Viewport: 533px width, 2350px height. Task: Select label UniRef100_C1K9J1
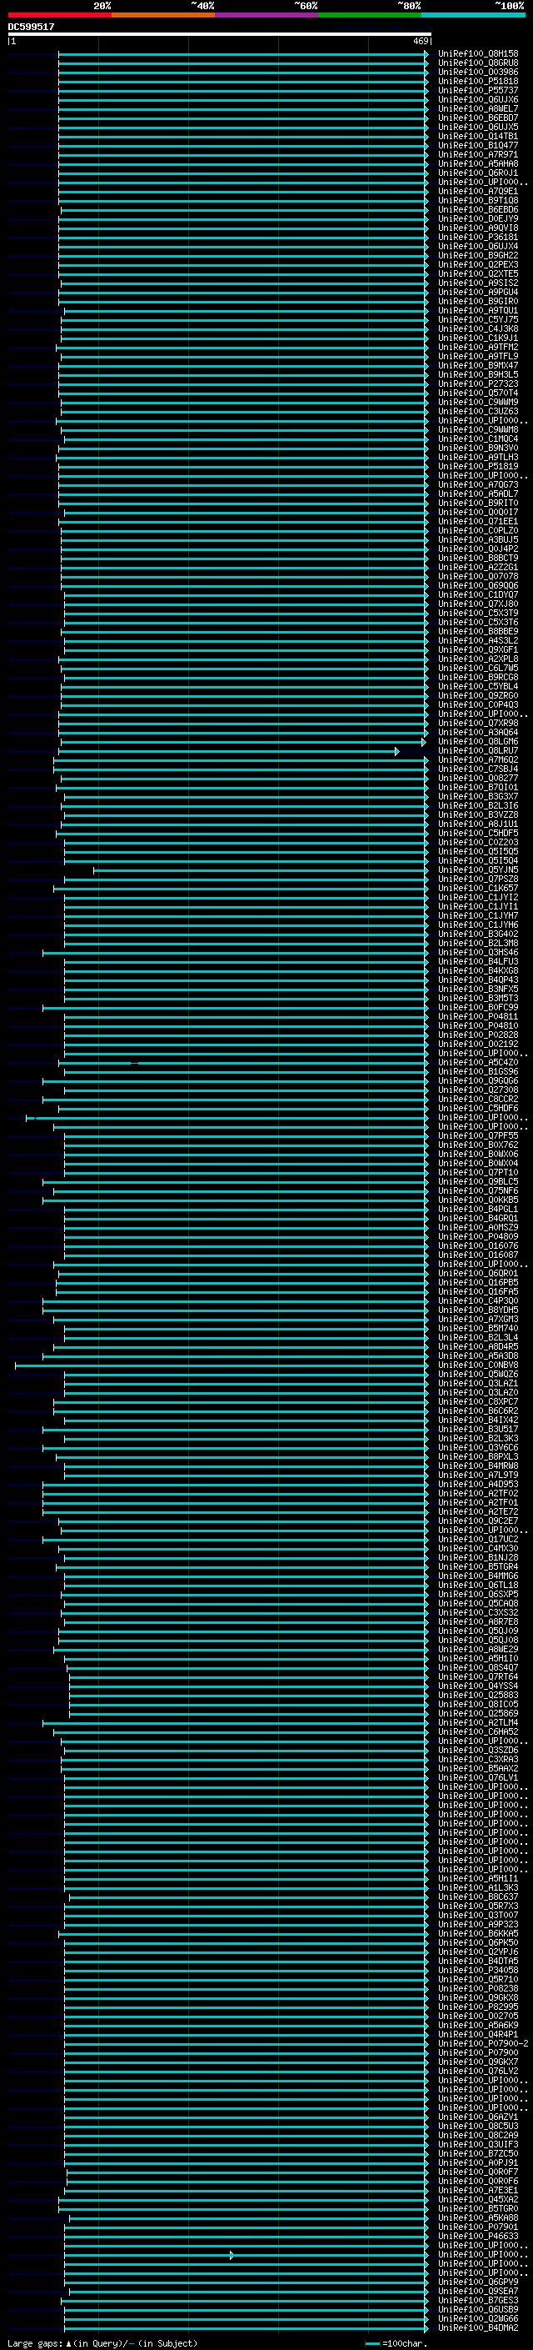pos(477,338)
